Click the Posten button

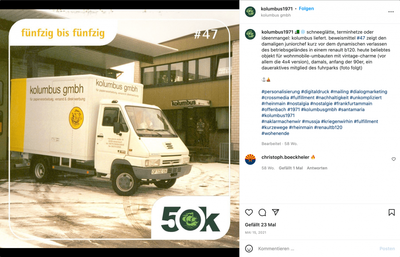pos(387,248)
